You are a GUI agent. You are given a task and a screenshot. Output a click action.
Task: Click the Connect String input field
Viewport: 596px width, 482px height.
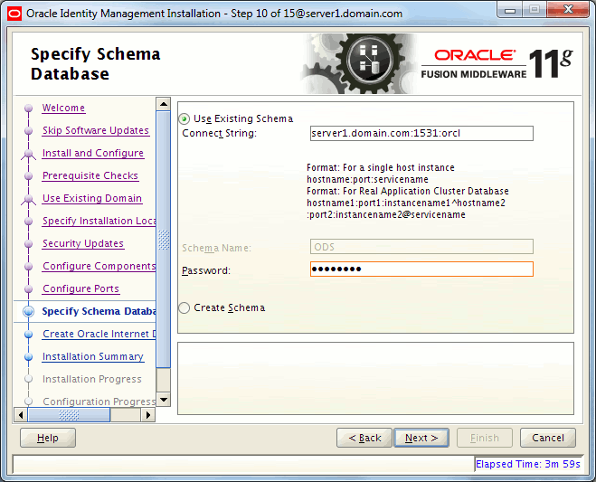421,134
